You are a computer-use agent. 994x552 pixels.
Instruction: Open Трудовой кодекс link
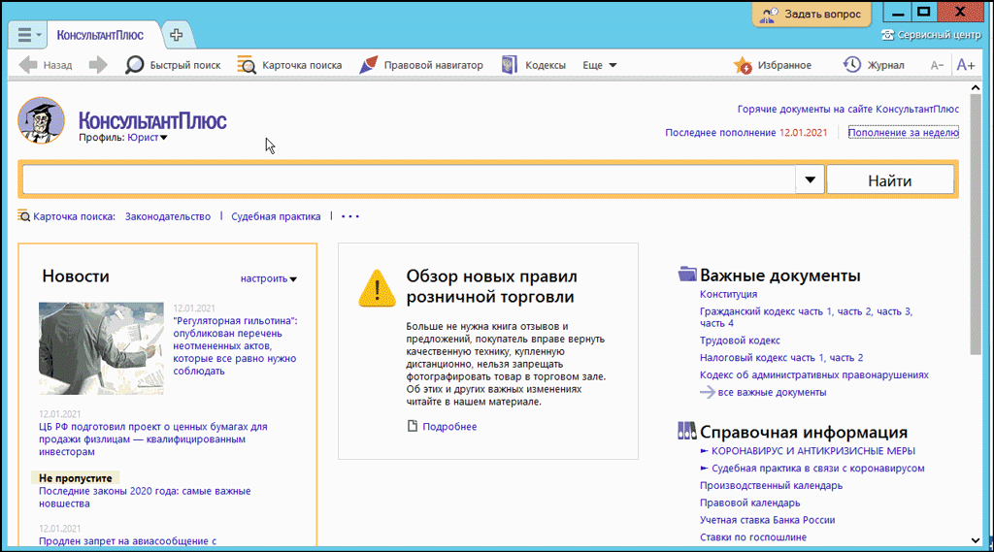[740, 341]
